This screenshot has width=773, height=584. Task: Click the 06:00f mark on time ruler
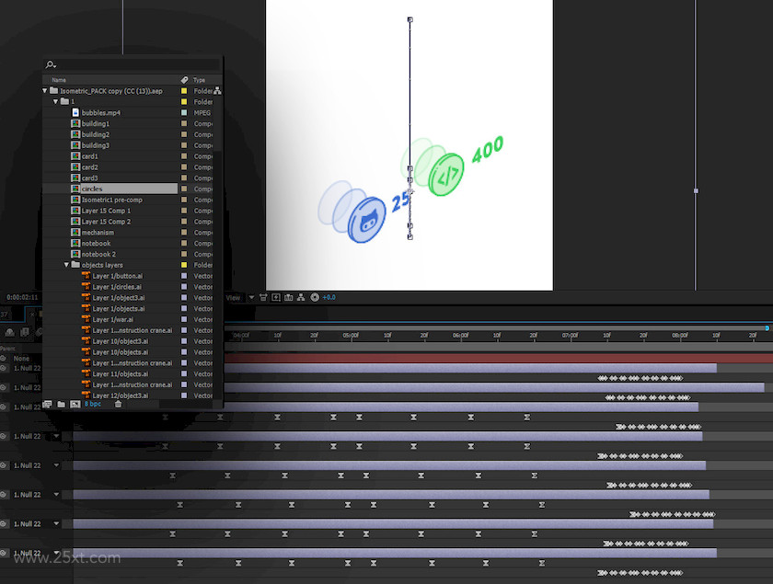461,335
